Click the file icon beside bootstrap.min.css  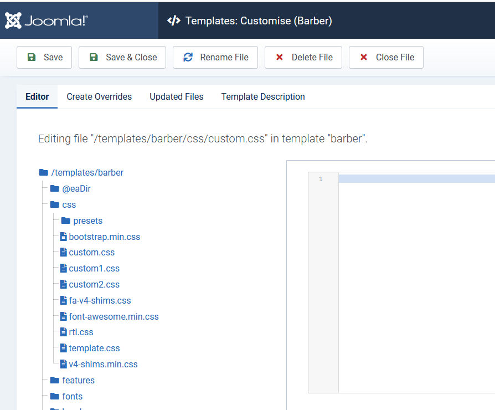click(64, 237)
